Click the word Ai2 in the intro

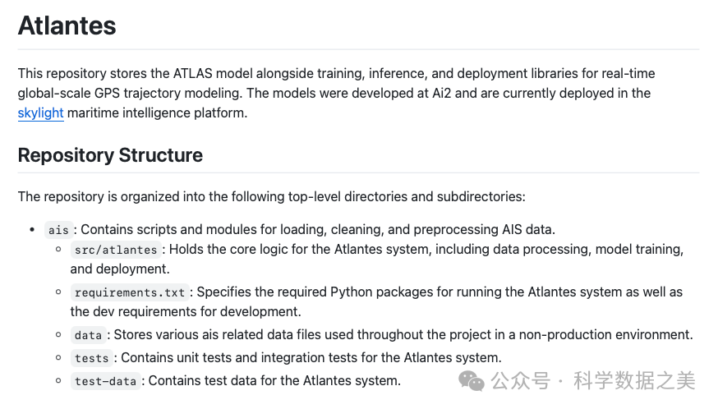(x=440, y=94)
